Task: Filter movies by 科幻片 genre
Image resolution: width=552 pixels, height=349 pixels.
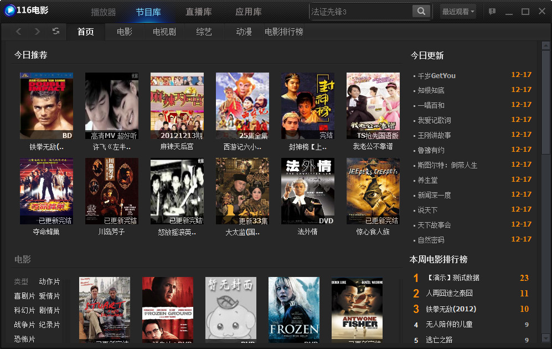Action: coord(24,310)
